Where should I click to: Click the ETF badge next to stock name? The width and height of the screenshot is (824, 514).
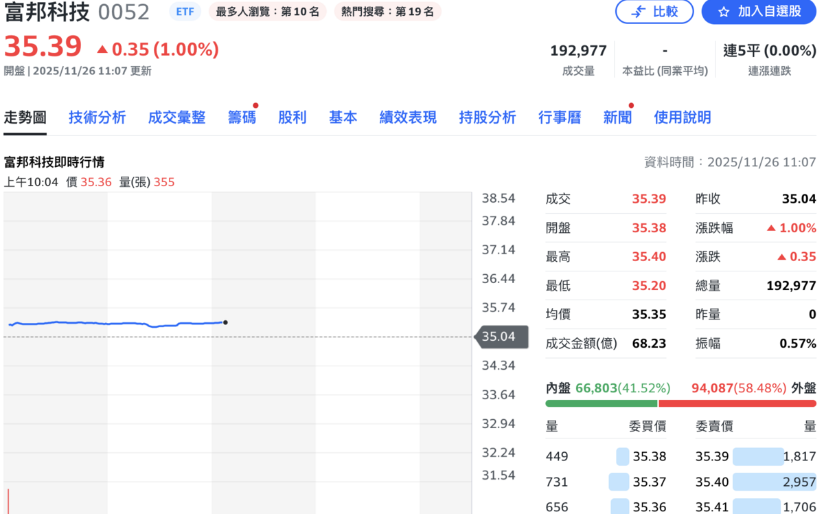(184, 12)
